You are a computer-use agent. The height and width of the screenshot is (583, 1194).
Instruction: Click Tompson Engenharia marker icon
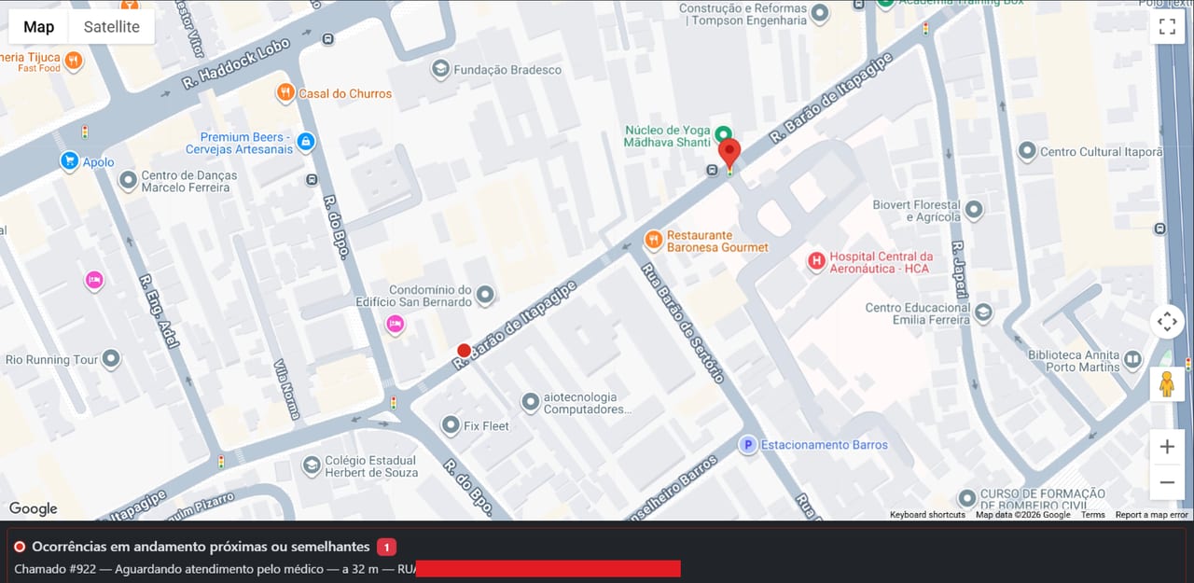820,13
